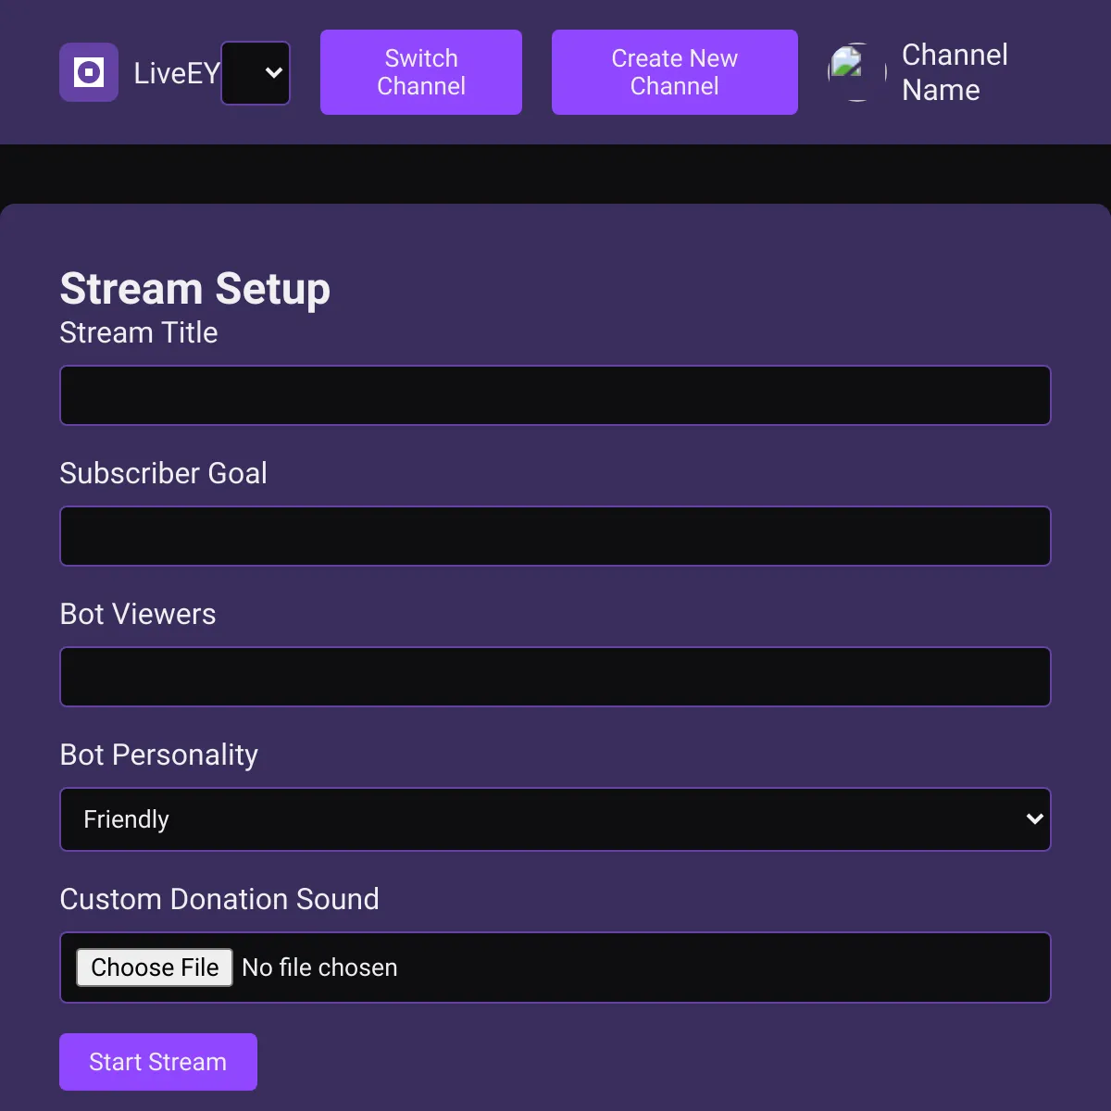Click the LiveEY logo icon
Image resolution: width=1111 pixels, height=1111 pixels.
pos(89,72)
